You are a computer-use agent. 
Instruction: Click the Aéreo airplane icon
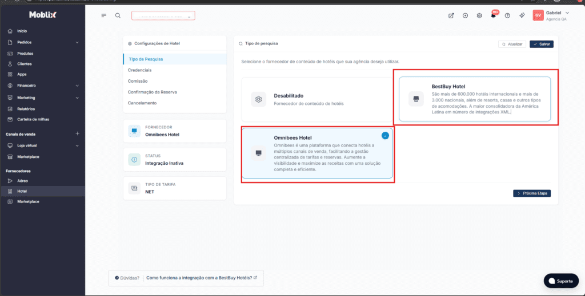tap(10, 181)
